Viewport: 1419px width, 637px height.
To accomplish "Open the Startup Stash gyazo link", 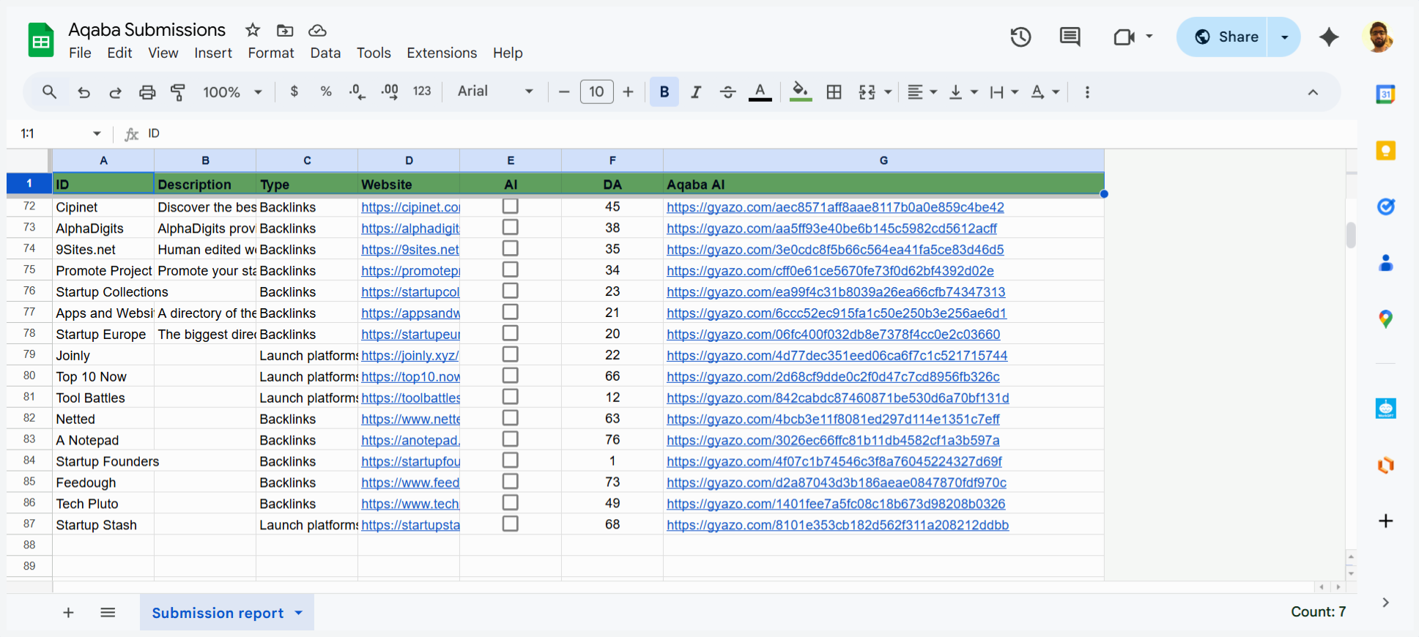I will coord(837,525).
